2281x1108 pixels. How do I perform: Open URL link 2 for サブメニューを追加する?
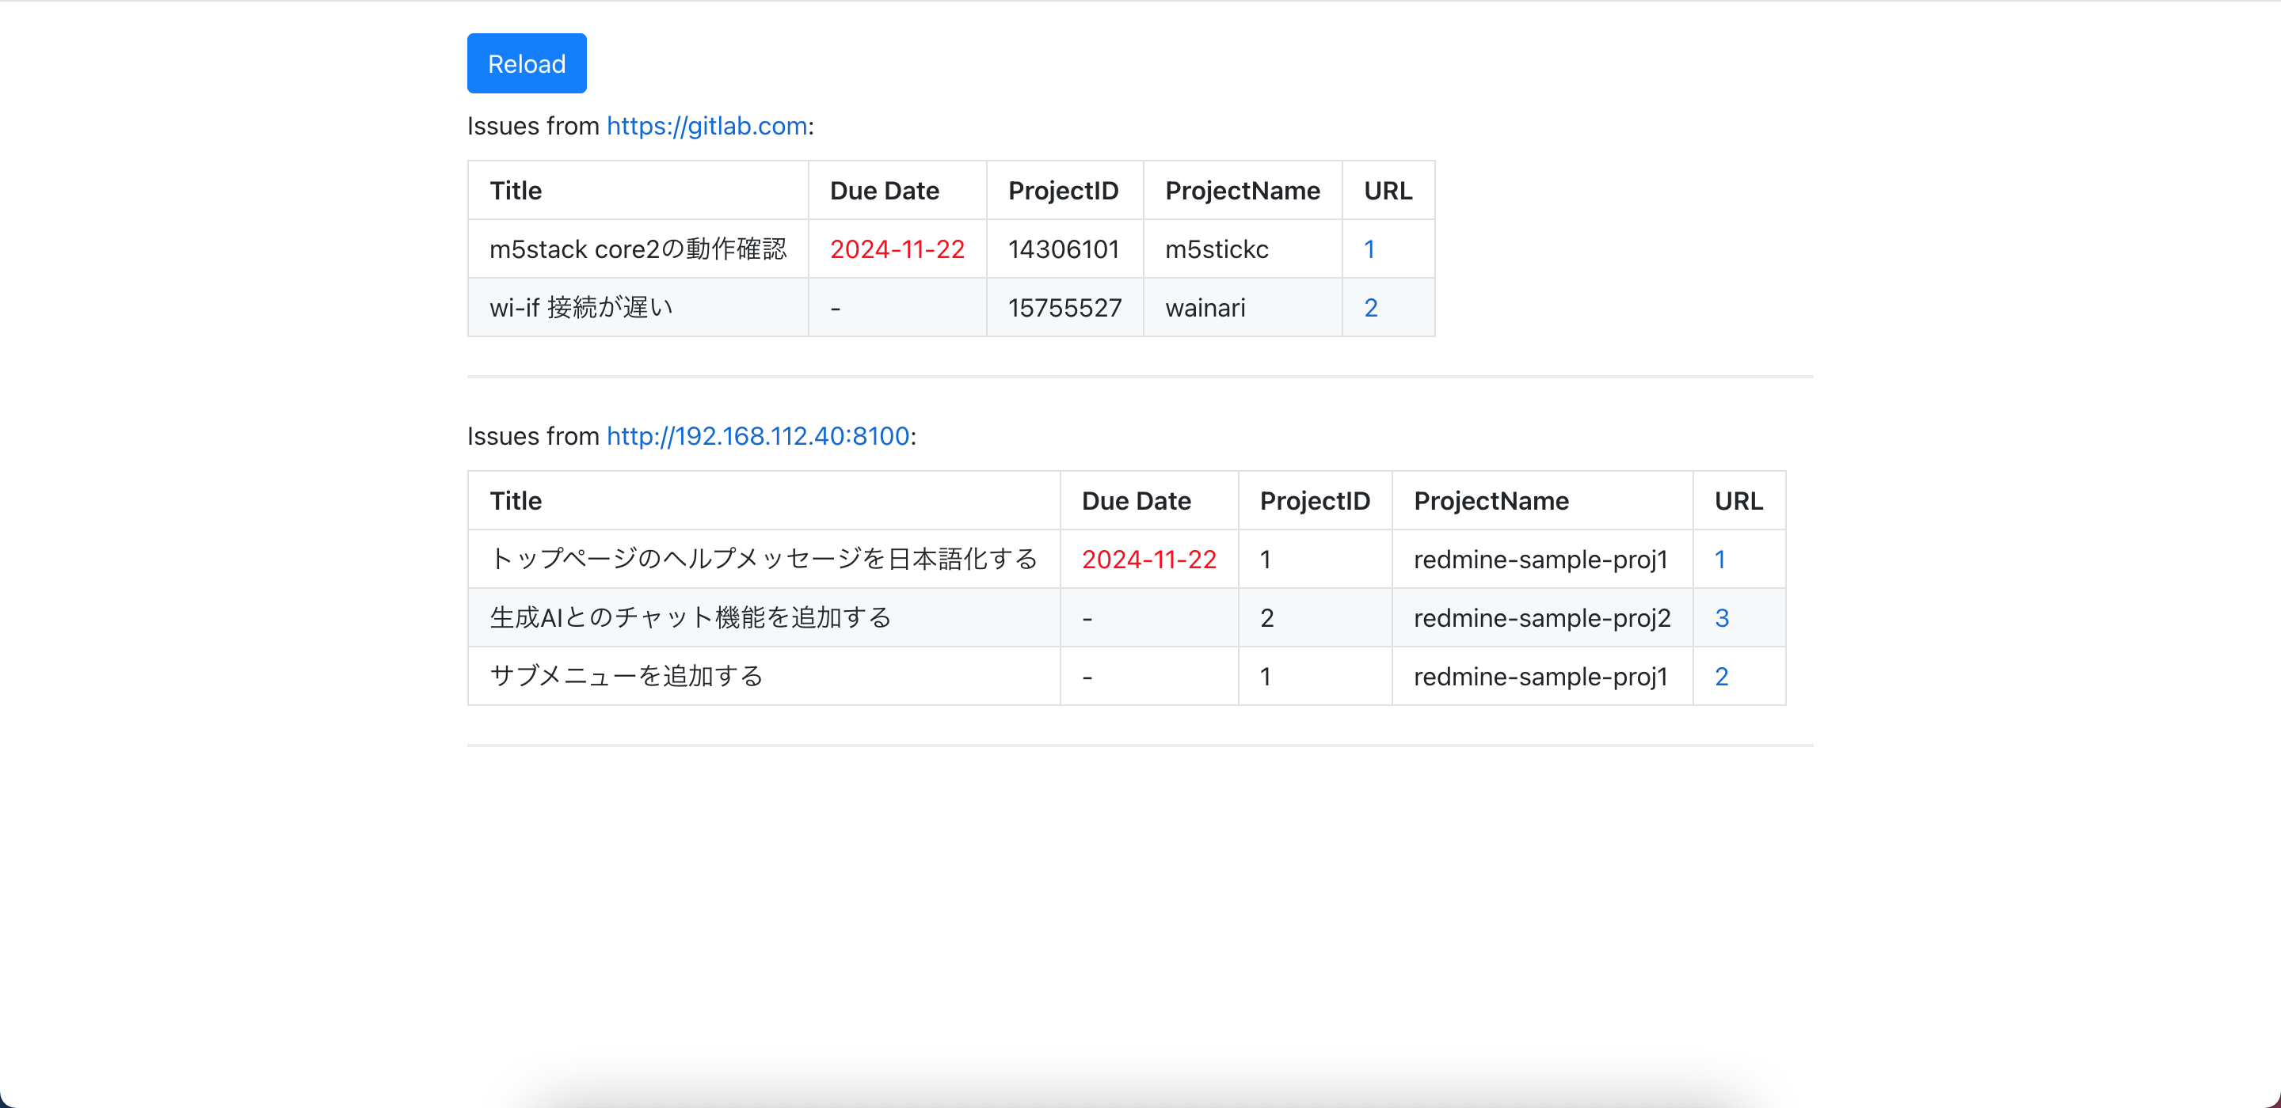[1720, 676]
